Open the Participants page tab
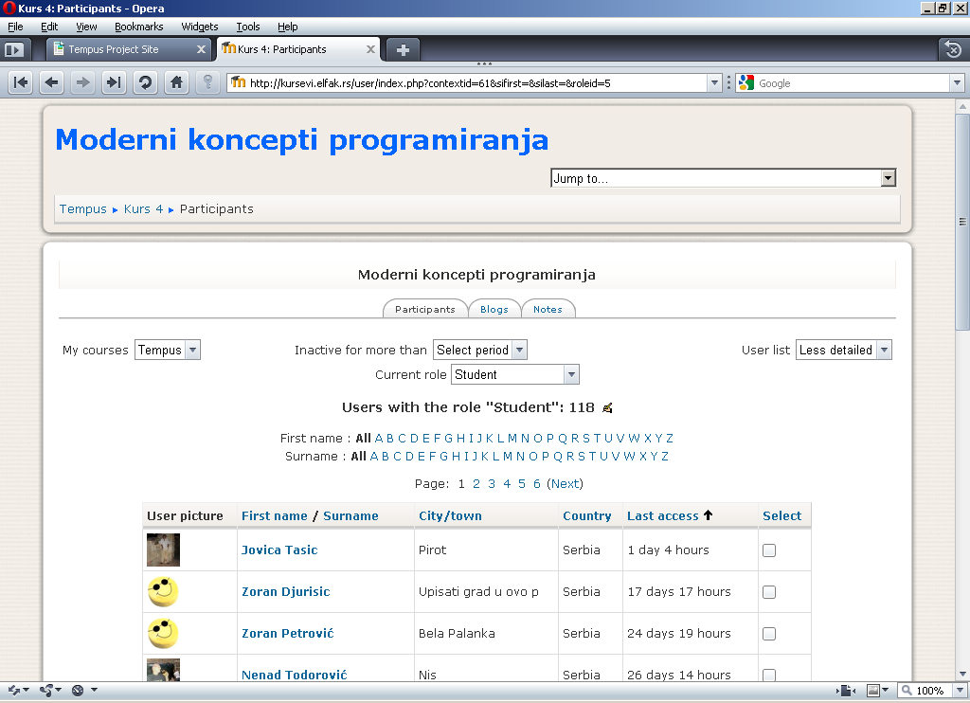The height and width of the screenshot is (703, 970). (425, 309)
